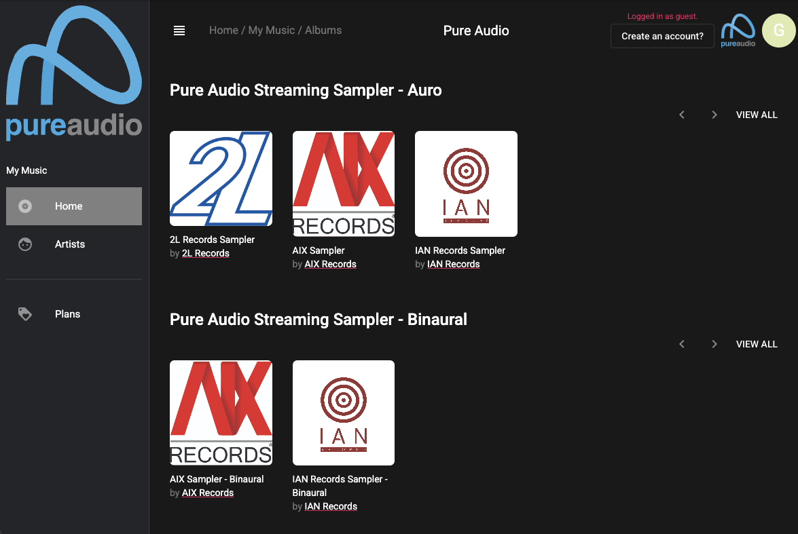Screen dimensions: 798x534
Task: Click the Home disc icon
Action: 25,206
